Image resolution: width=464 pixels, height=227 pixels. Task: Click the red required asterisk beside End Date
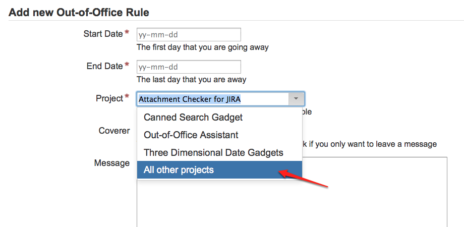pyautogui.click(x=127, y=66)
